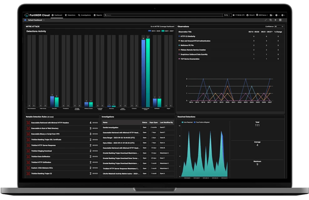Click icon beside Trickbot Data Exfiltration rule
The width and height of the screenshot is (309, 200).
point(29,157)
